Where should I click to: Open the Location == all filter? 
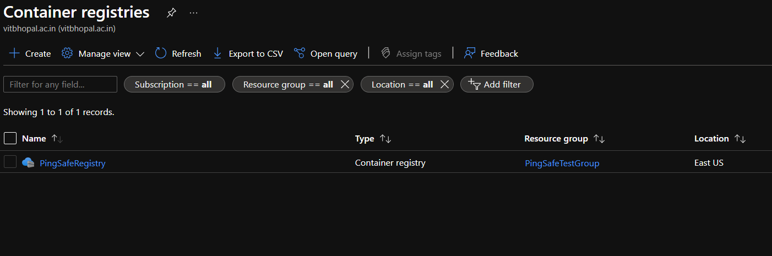point(401,84)
